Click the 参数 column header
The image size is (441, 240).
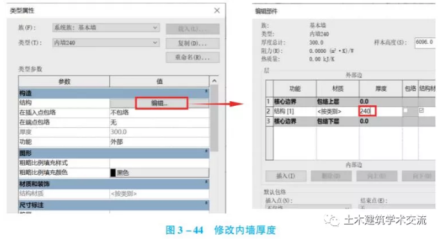[64, 81]
